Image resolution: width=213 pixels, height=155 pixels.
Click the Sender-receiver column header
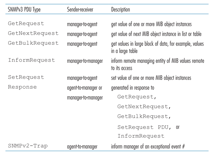coord(80,10)
